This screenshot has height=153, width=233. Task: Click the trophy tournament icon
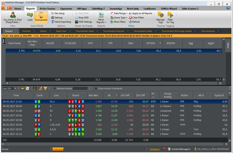(45, 89)
